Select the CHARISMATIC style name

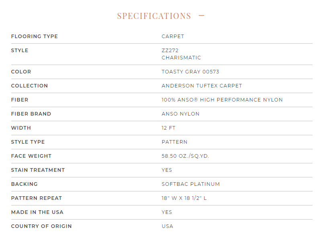181,57
